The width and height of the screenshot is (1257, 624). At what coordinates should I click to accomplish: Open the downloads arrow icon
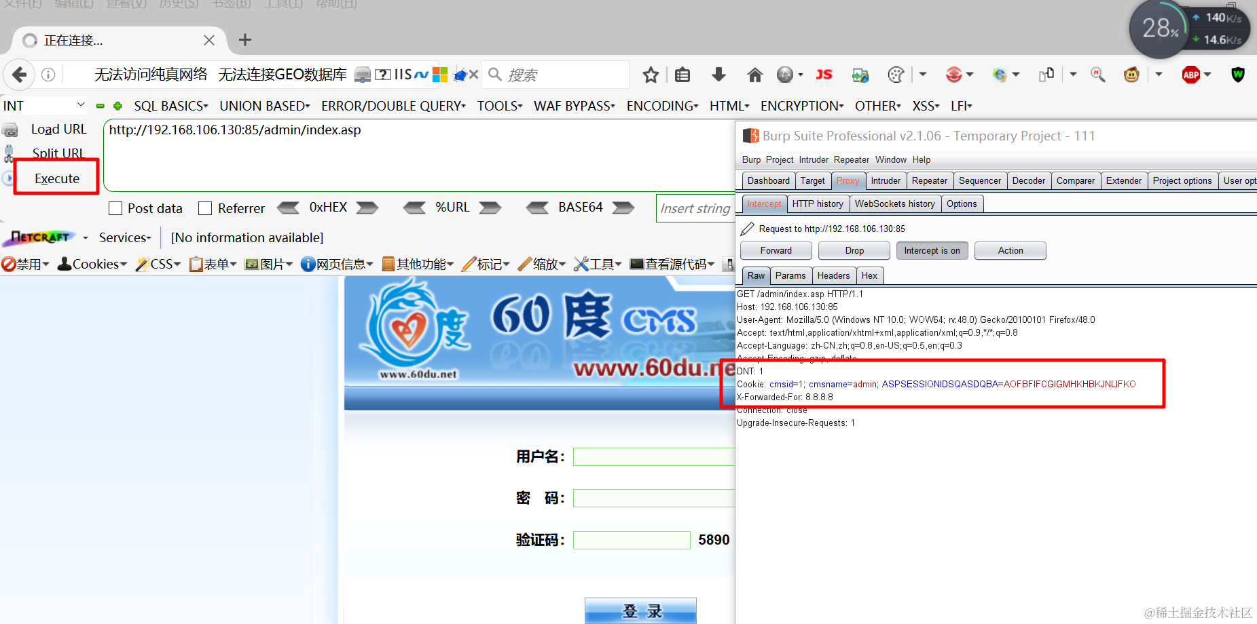pos(718,75)
